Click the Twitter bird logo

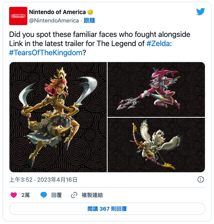point(200,11)
